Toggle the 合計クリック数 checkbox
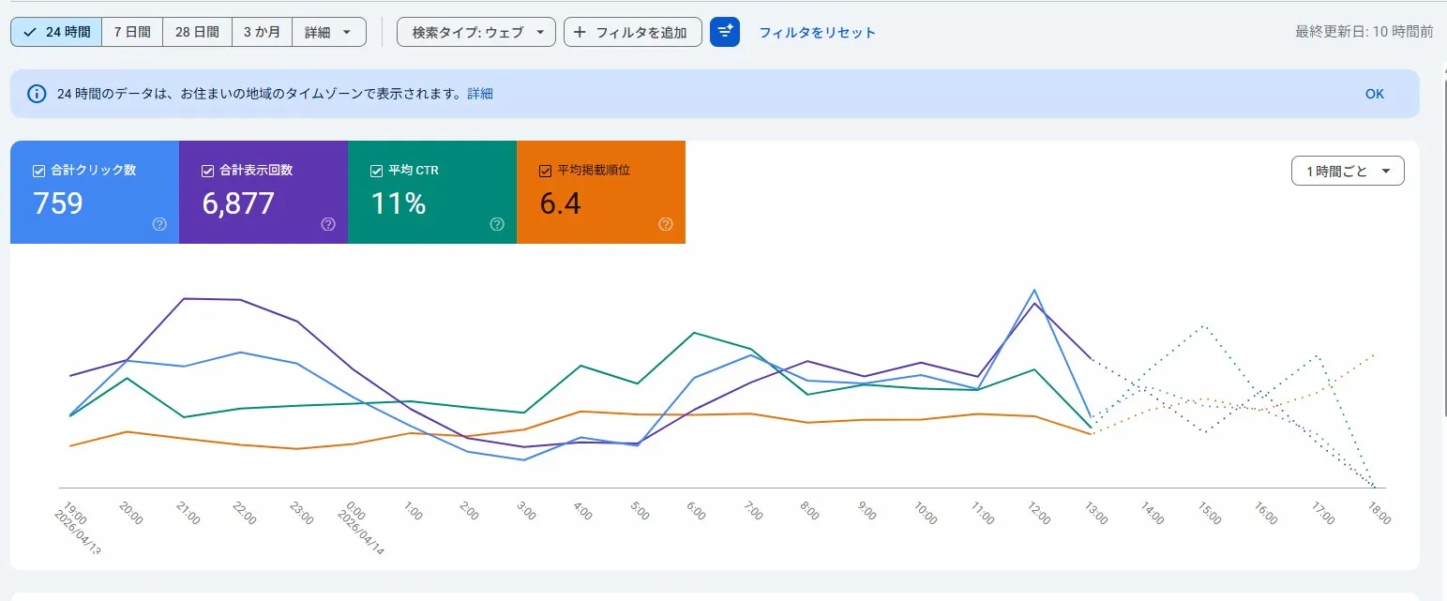This screenshot has width=1447, height=601. click(39, 171)
